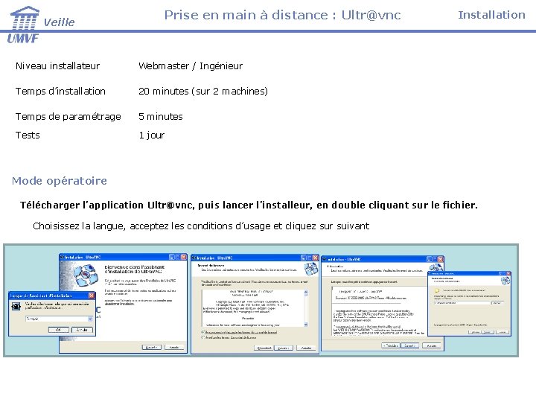536x402 pixels.
Task: Click the title bar icon of the welcome installer window
Action: click(x=63, y=257)
